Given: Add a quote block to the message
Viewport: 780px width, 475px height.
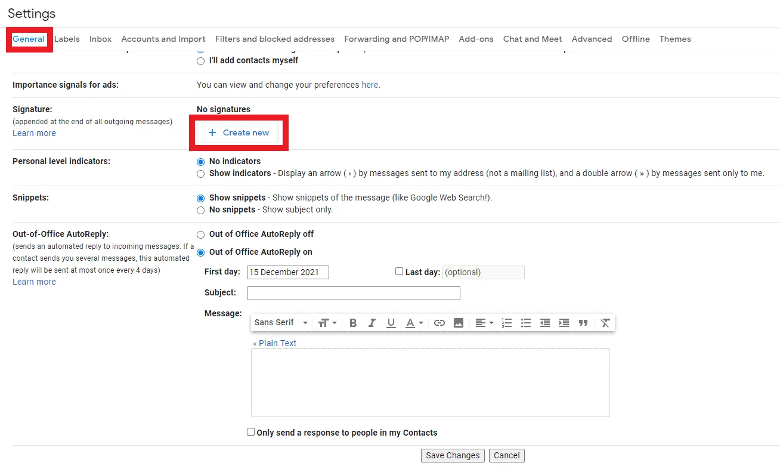Looking at the screenshot, I should (583, 323).
